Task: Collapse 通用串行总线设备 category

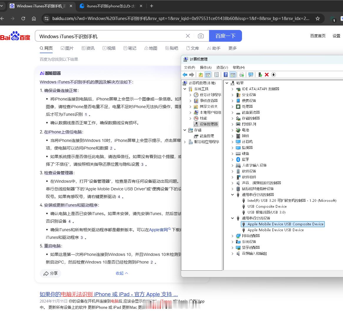Action: 233,218
